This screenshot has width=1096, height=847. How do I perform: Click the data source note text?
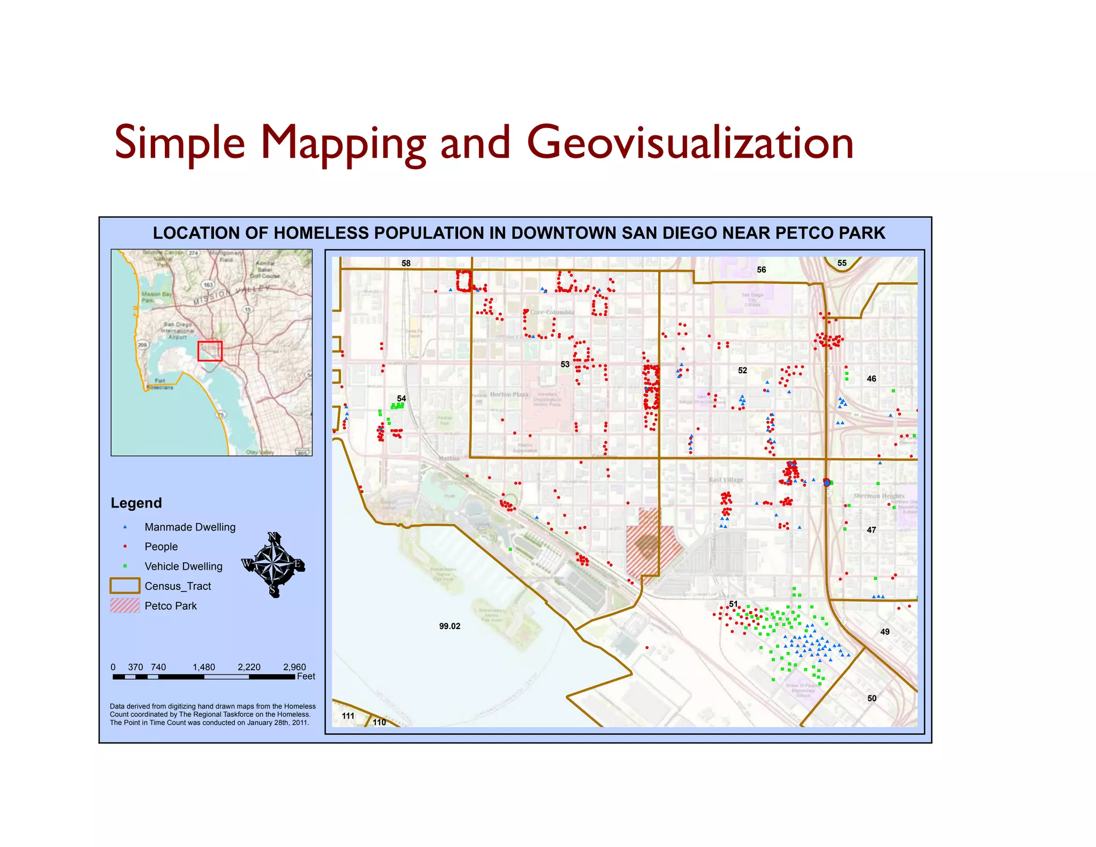(213, 714)
